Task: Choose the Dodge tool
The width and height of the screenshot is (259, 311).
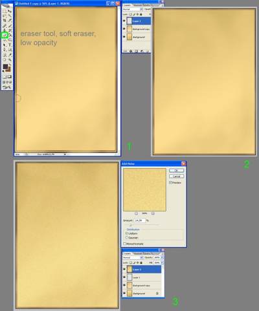Action: (x=10, y=39)
